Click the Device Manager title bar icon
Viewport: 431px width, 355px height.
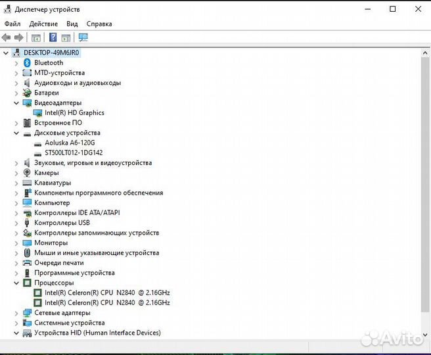point(7,9)
